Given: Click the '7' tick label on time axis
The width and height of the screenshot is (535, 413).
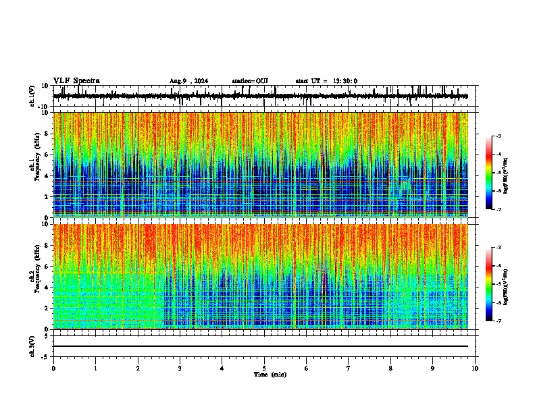Looking at the screenshot, I should point(349,368).
